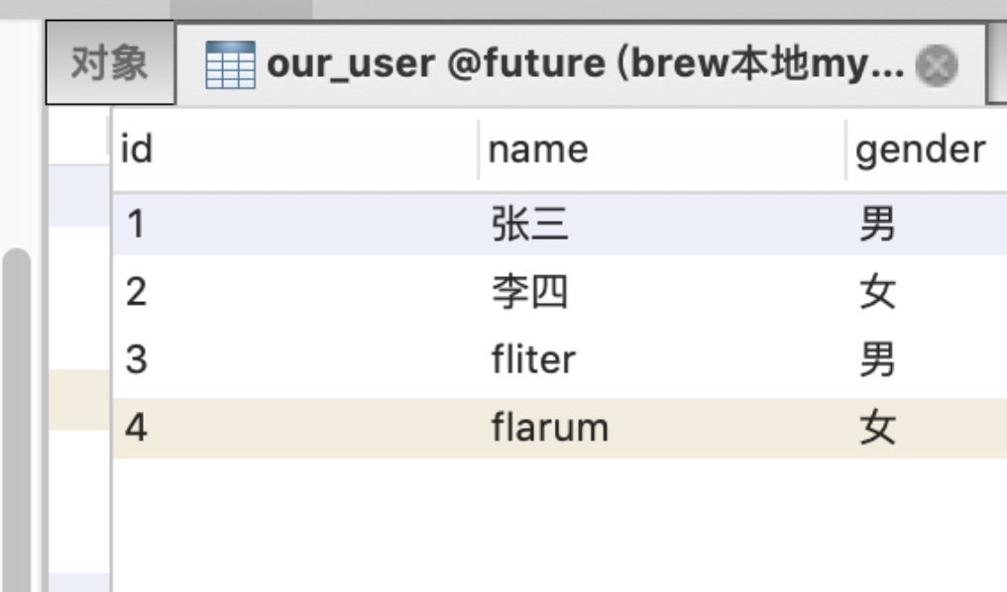Click the name cell 李四

[529, 292]
